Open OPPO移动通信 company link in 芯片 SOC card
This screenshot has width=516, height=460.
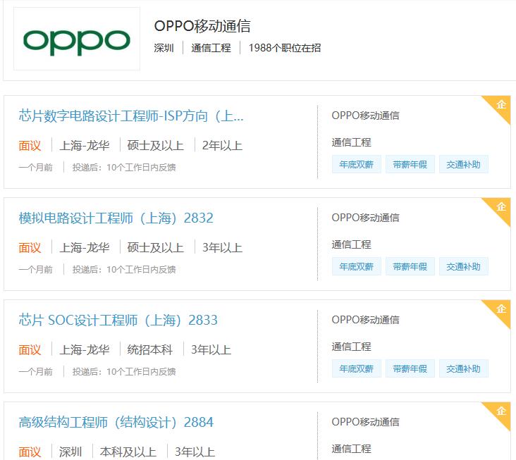pos(365,320)
